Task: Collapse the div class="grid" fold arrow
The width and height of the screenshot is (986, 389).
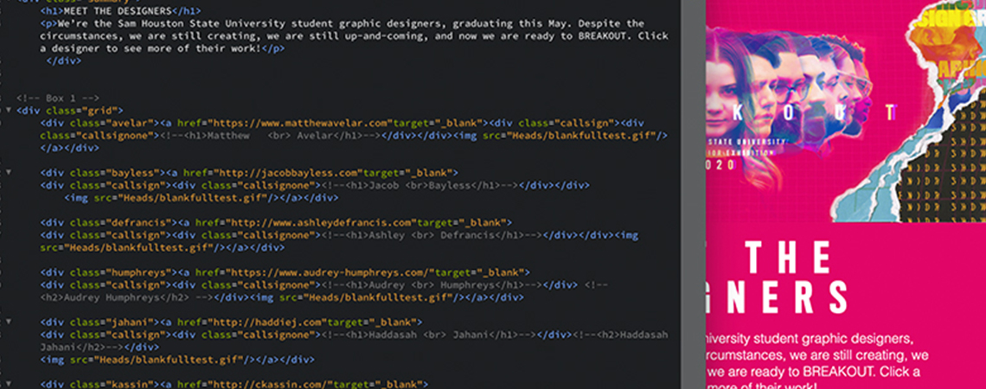Action: pyautogui.click(x=9, y=111)
